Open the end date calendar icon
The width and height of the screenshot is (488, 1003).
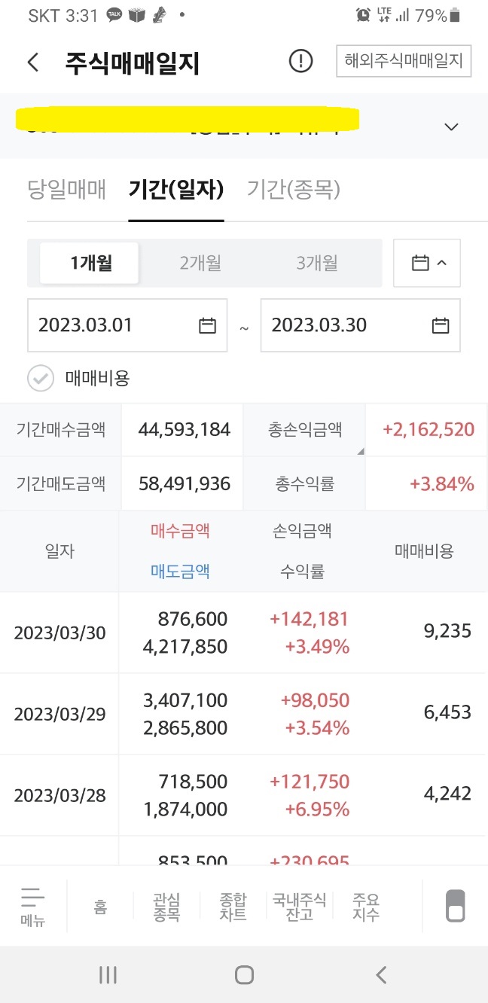[x=441, y=325]
